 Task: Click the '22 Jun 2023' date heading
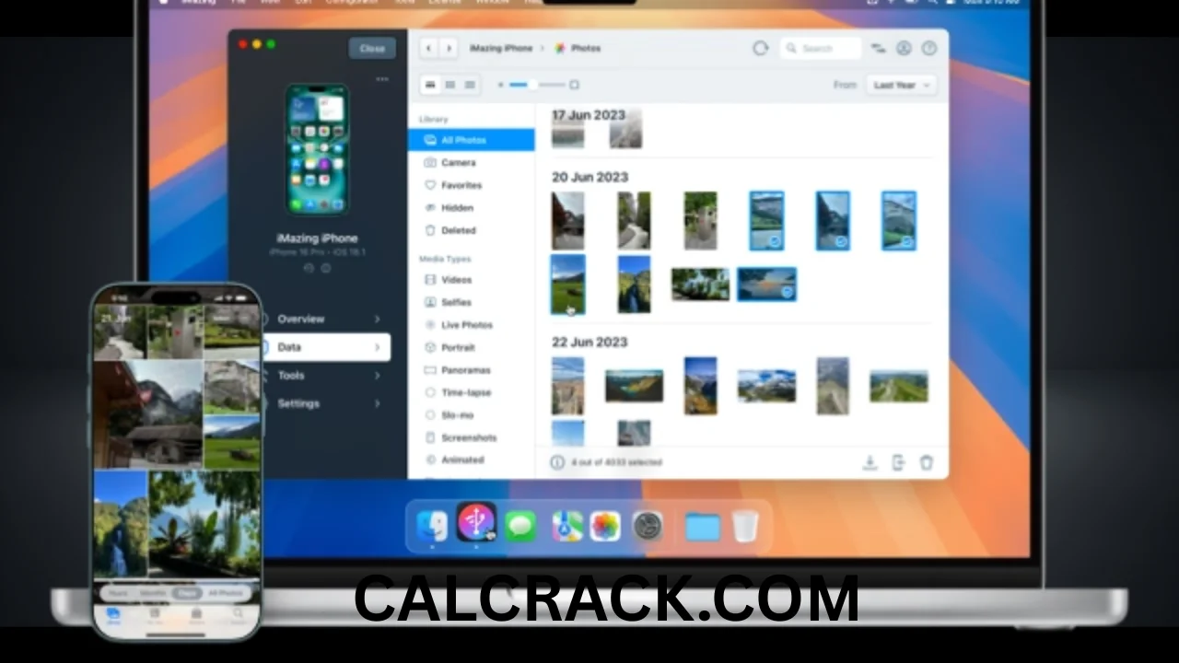(x=589, y=342)
